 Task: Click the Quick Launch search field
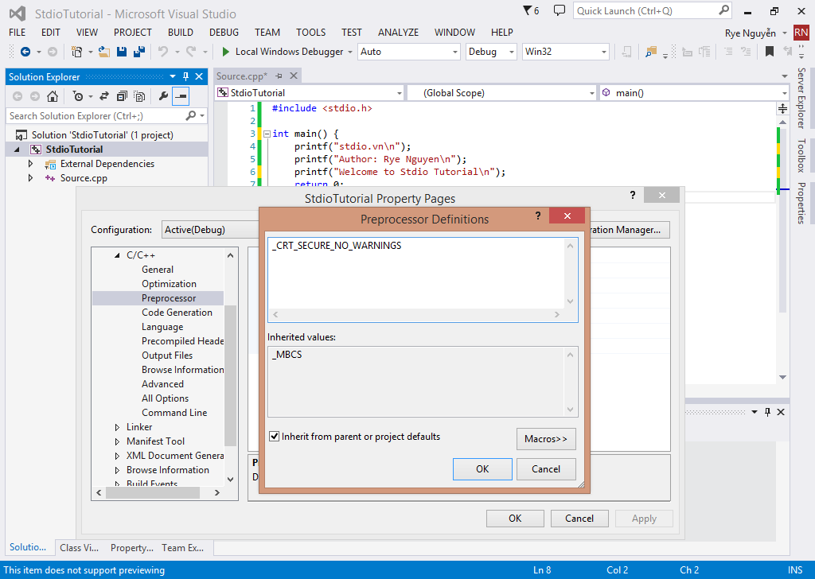653,11
